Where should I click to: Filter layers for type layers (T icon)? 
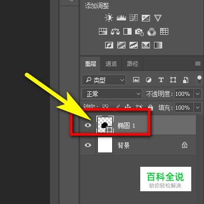161,80
